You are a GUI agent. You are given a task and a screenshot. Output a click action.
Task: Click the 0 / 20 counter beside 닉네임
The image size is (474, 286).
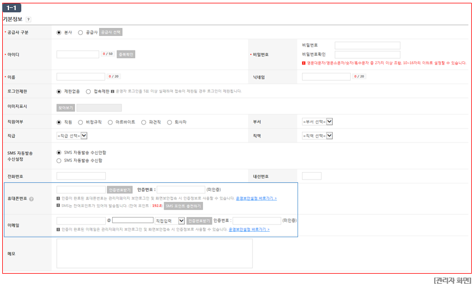click(359, 77)
